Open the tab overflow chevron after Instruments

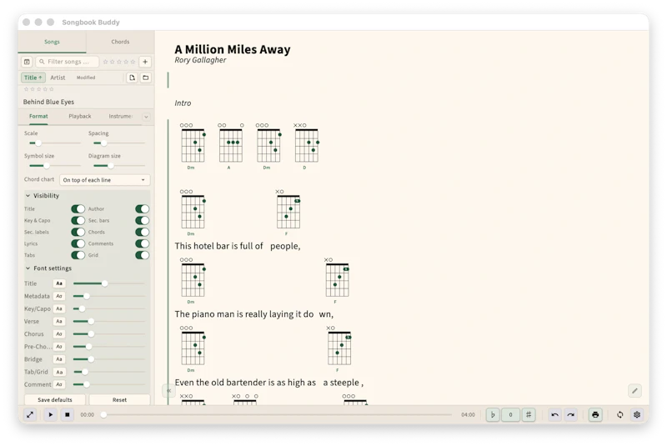coord(146,117)
